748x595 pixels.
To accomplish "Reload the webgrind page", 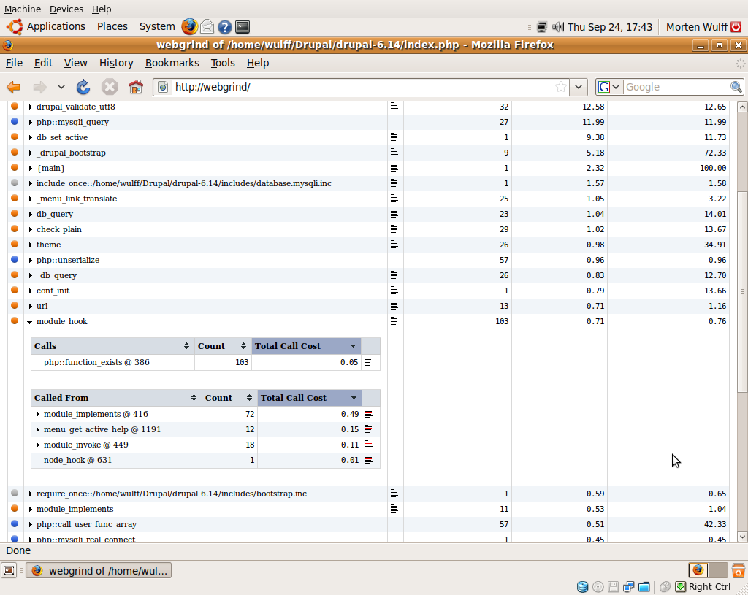I will tap(83, 87).
